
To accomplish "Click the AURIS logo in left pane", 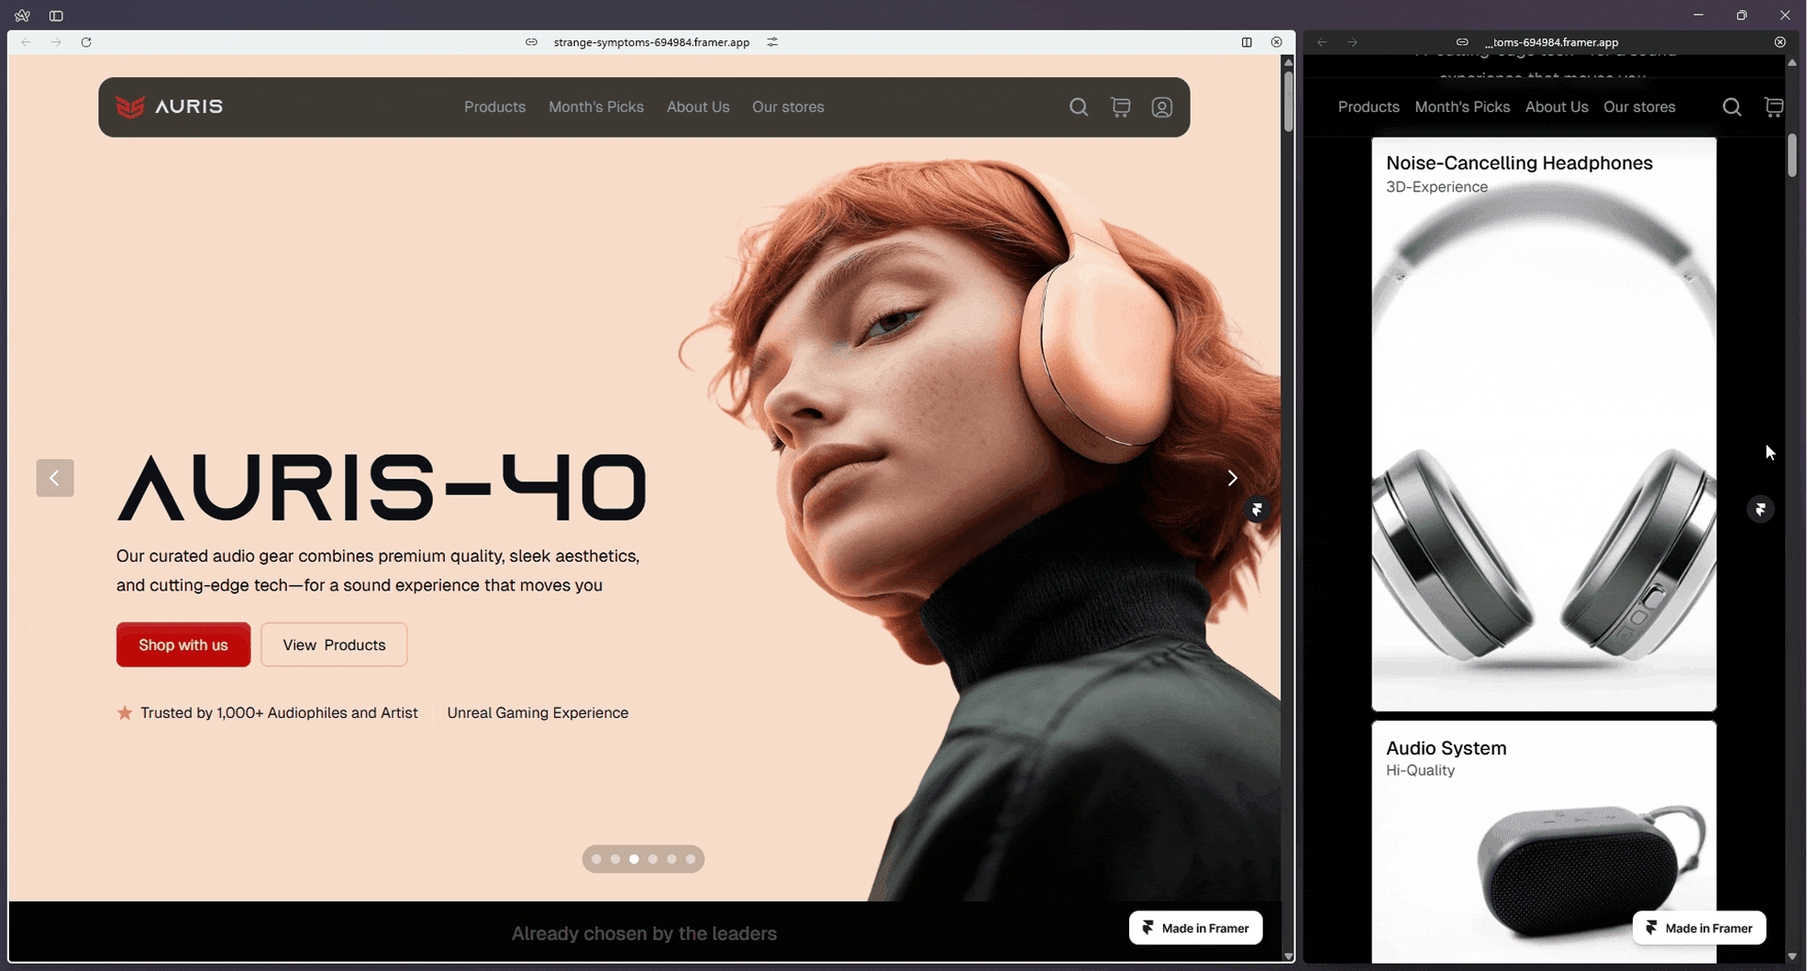I will coord(170,106).
